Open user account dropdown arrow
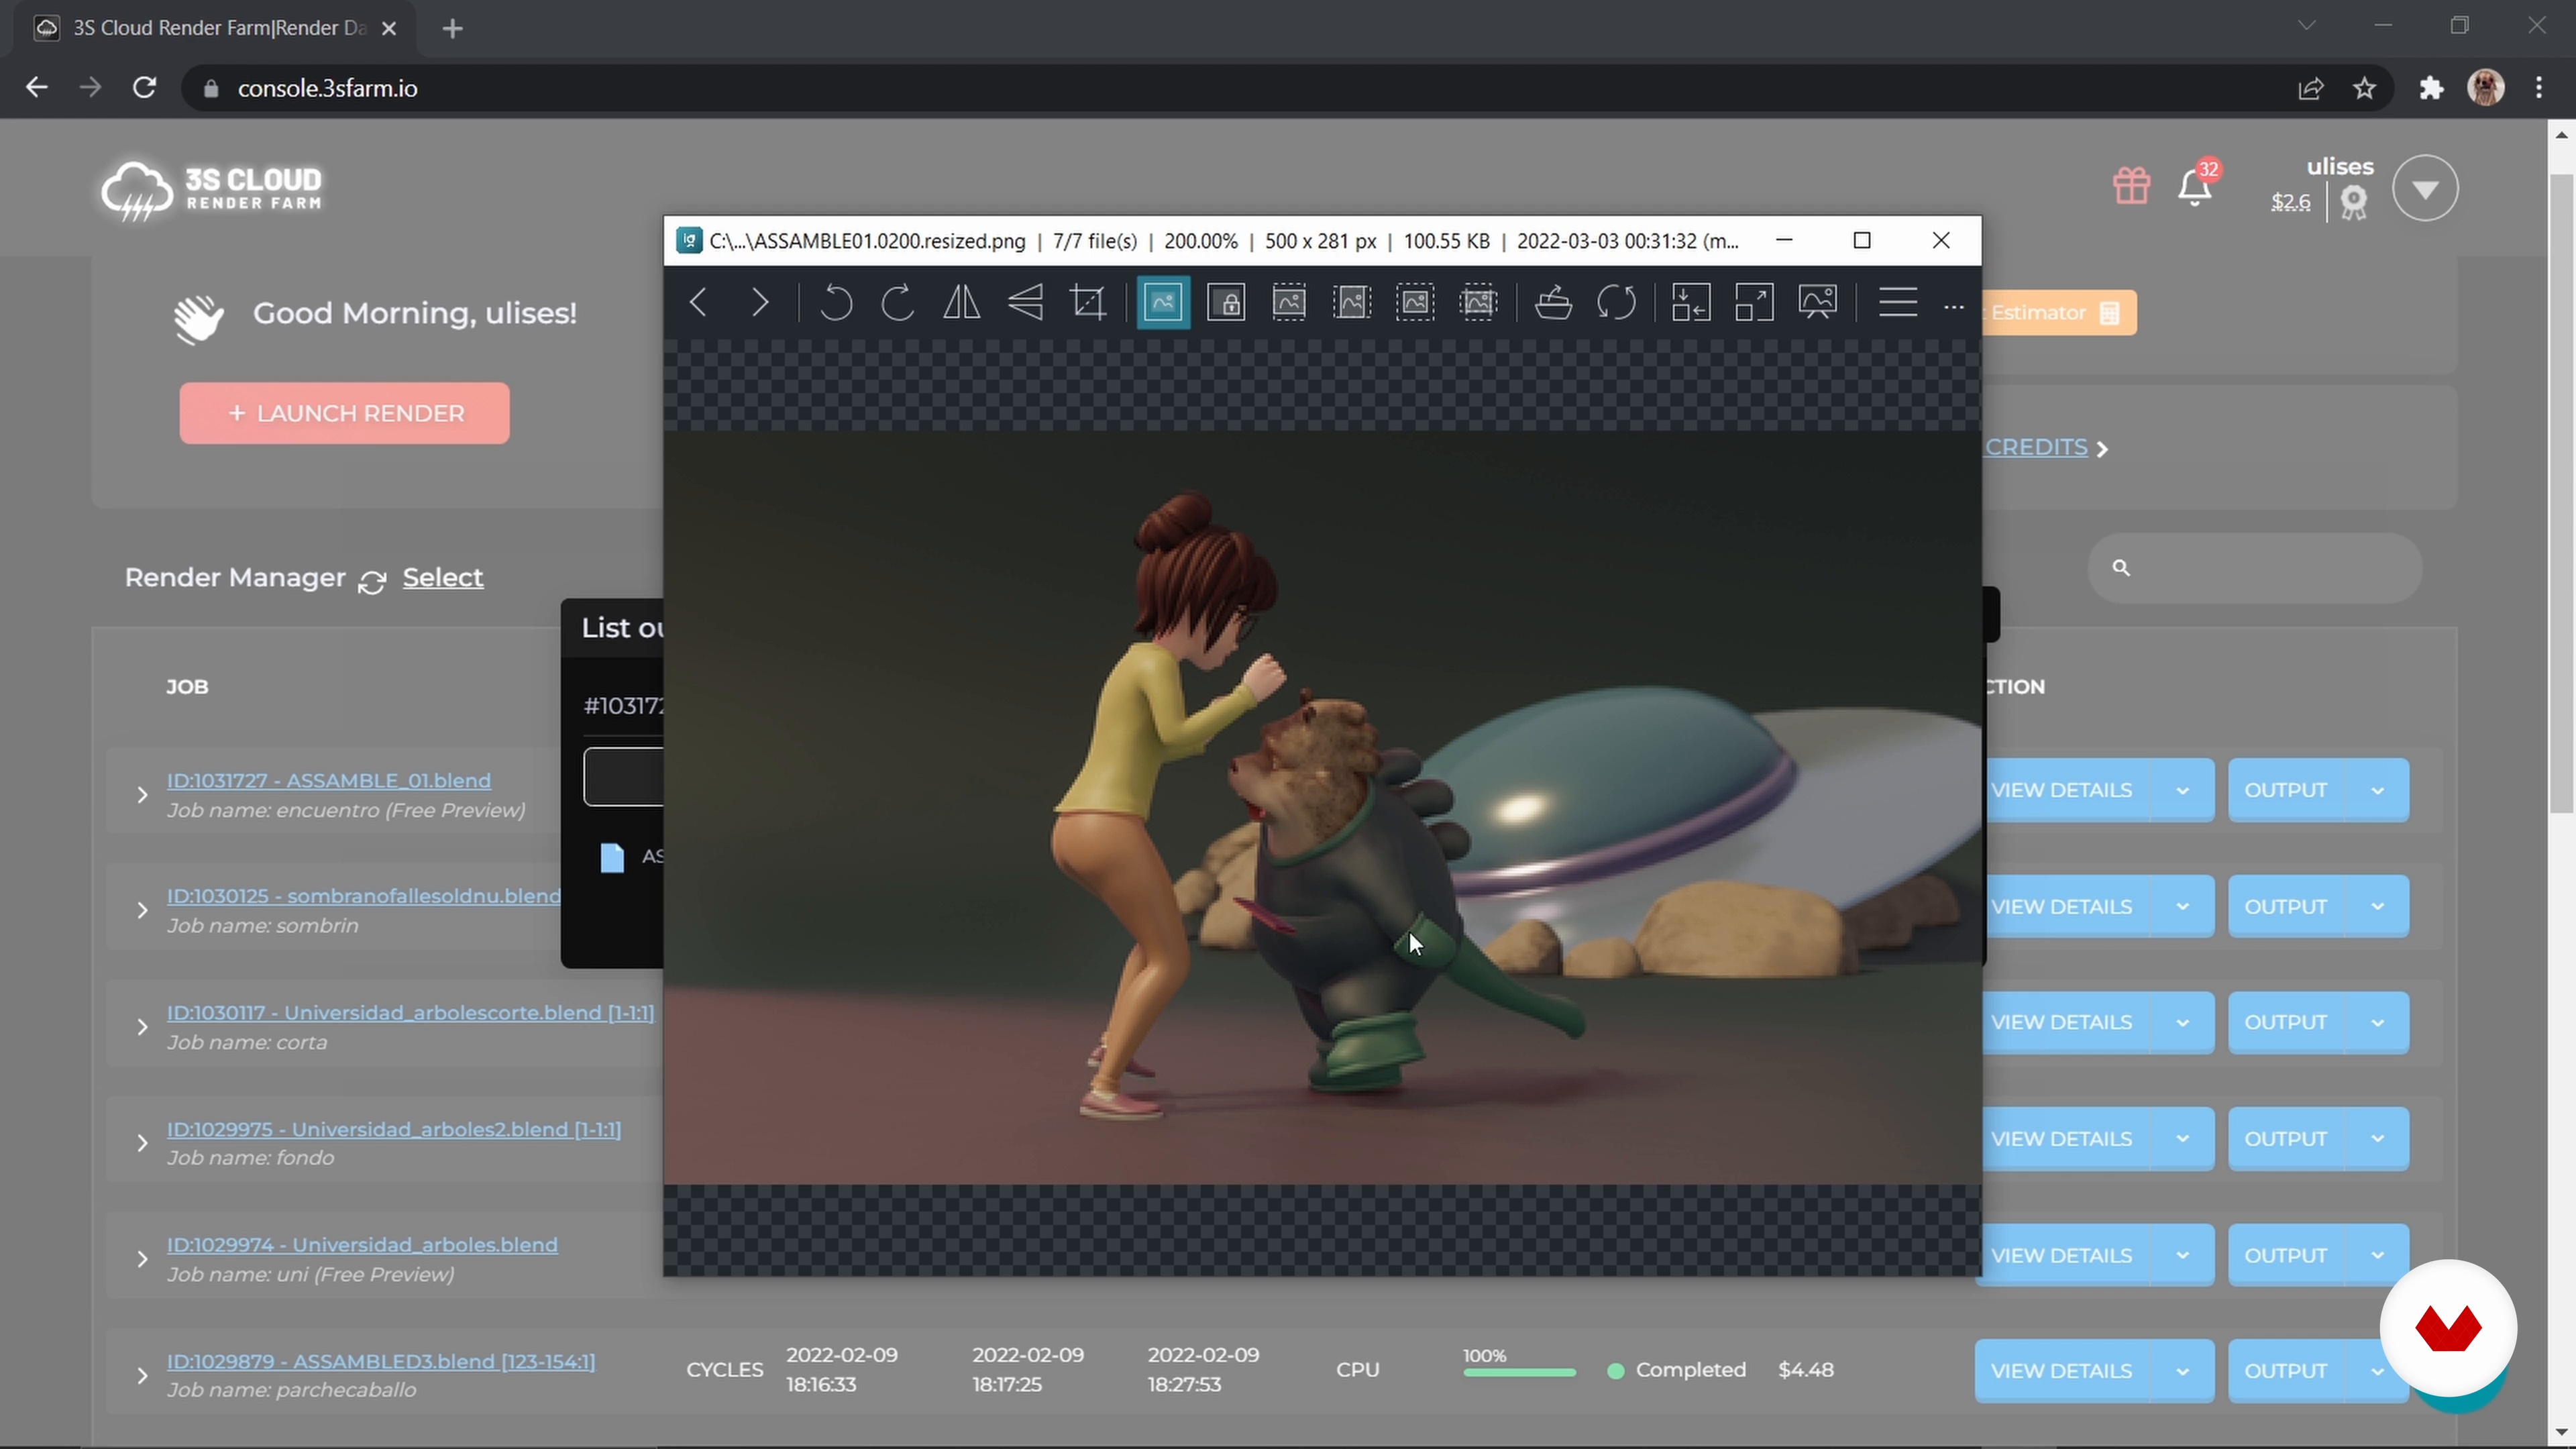This screenshot has width=2576, height=1449. 2425,188
